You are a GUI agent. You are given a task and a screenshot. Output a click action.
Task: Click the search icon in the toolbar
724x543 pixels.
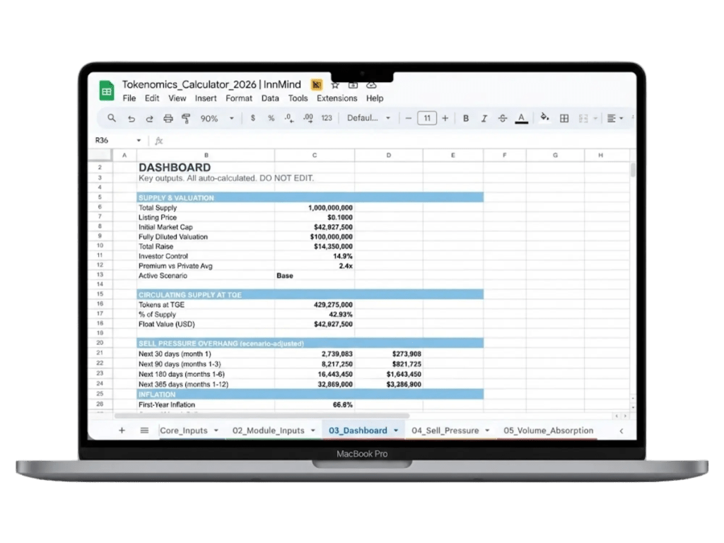tap(111, 118)
